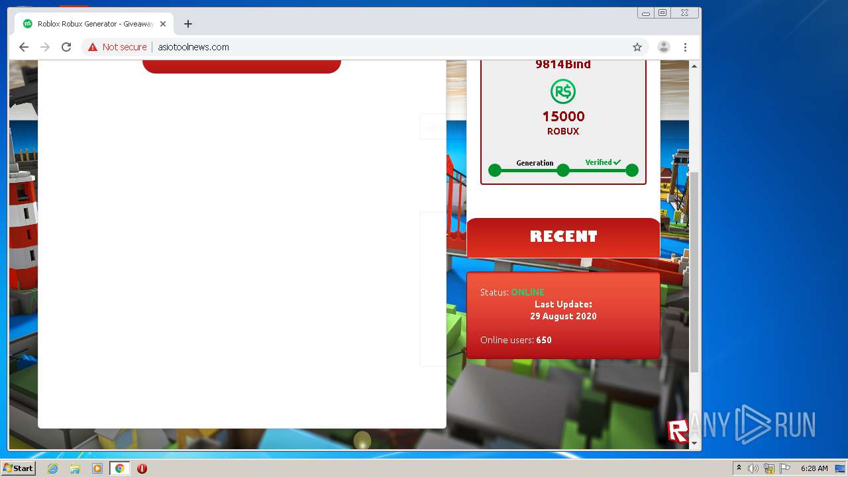Reload the asiotoolnews.com page
Image resolution: width=848 pixels, height=477 pixels.
click(66, 47)
